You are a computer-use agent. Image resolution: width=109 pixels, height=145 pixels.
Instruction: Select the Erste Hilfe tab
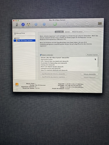(x=59, y=32)
